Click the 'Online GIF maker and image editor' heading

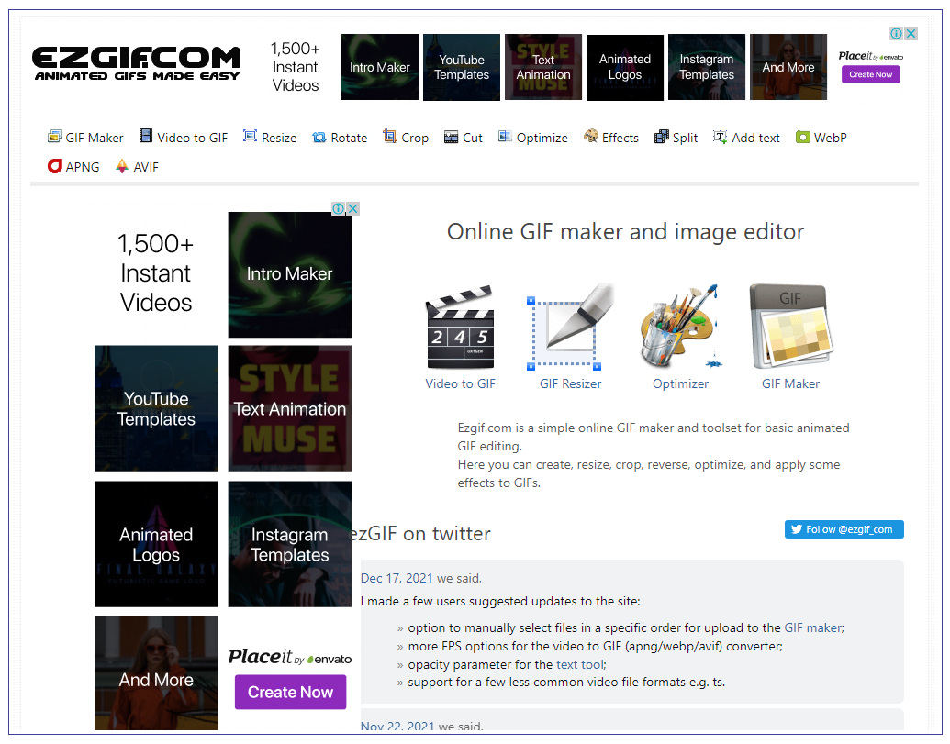tap(625, 232)
